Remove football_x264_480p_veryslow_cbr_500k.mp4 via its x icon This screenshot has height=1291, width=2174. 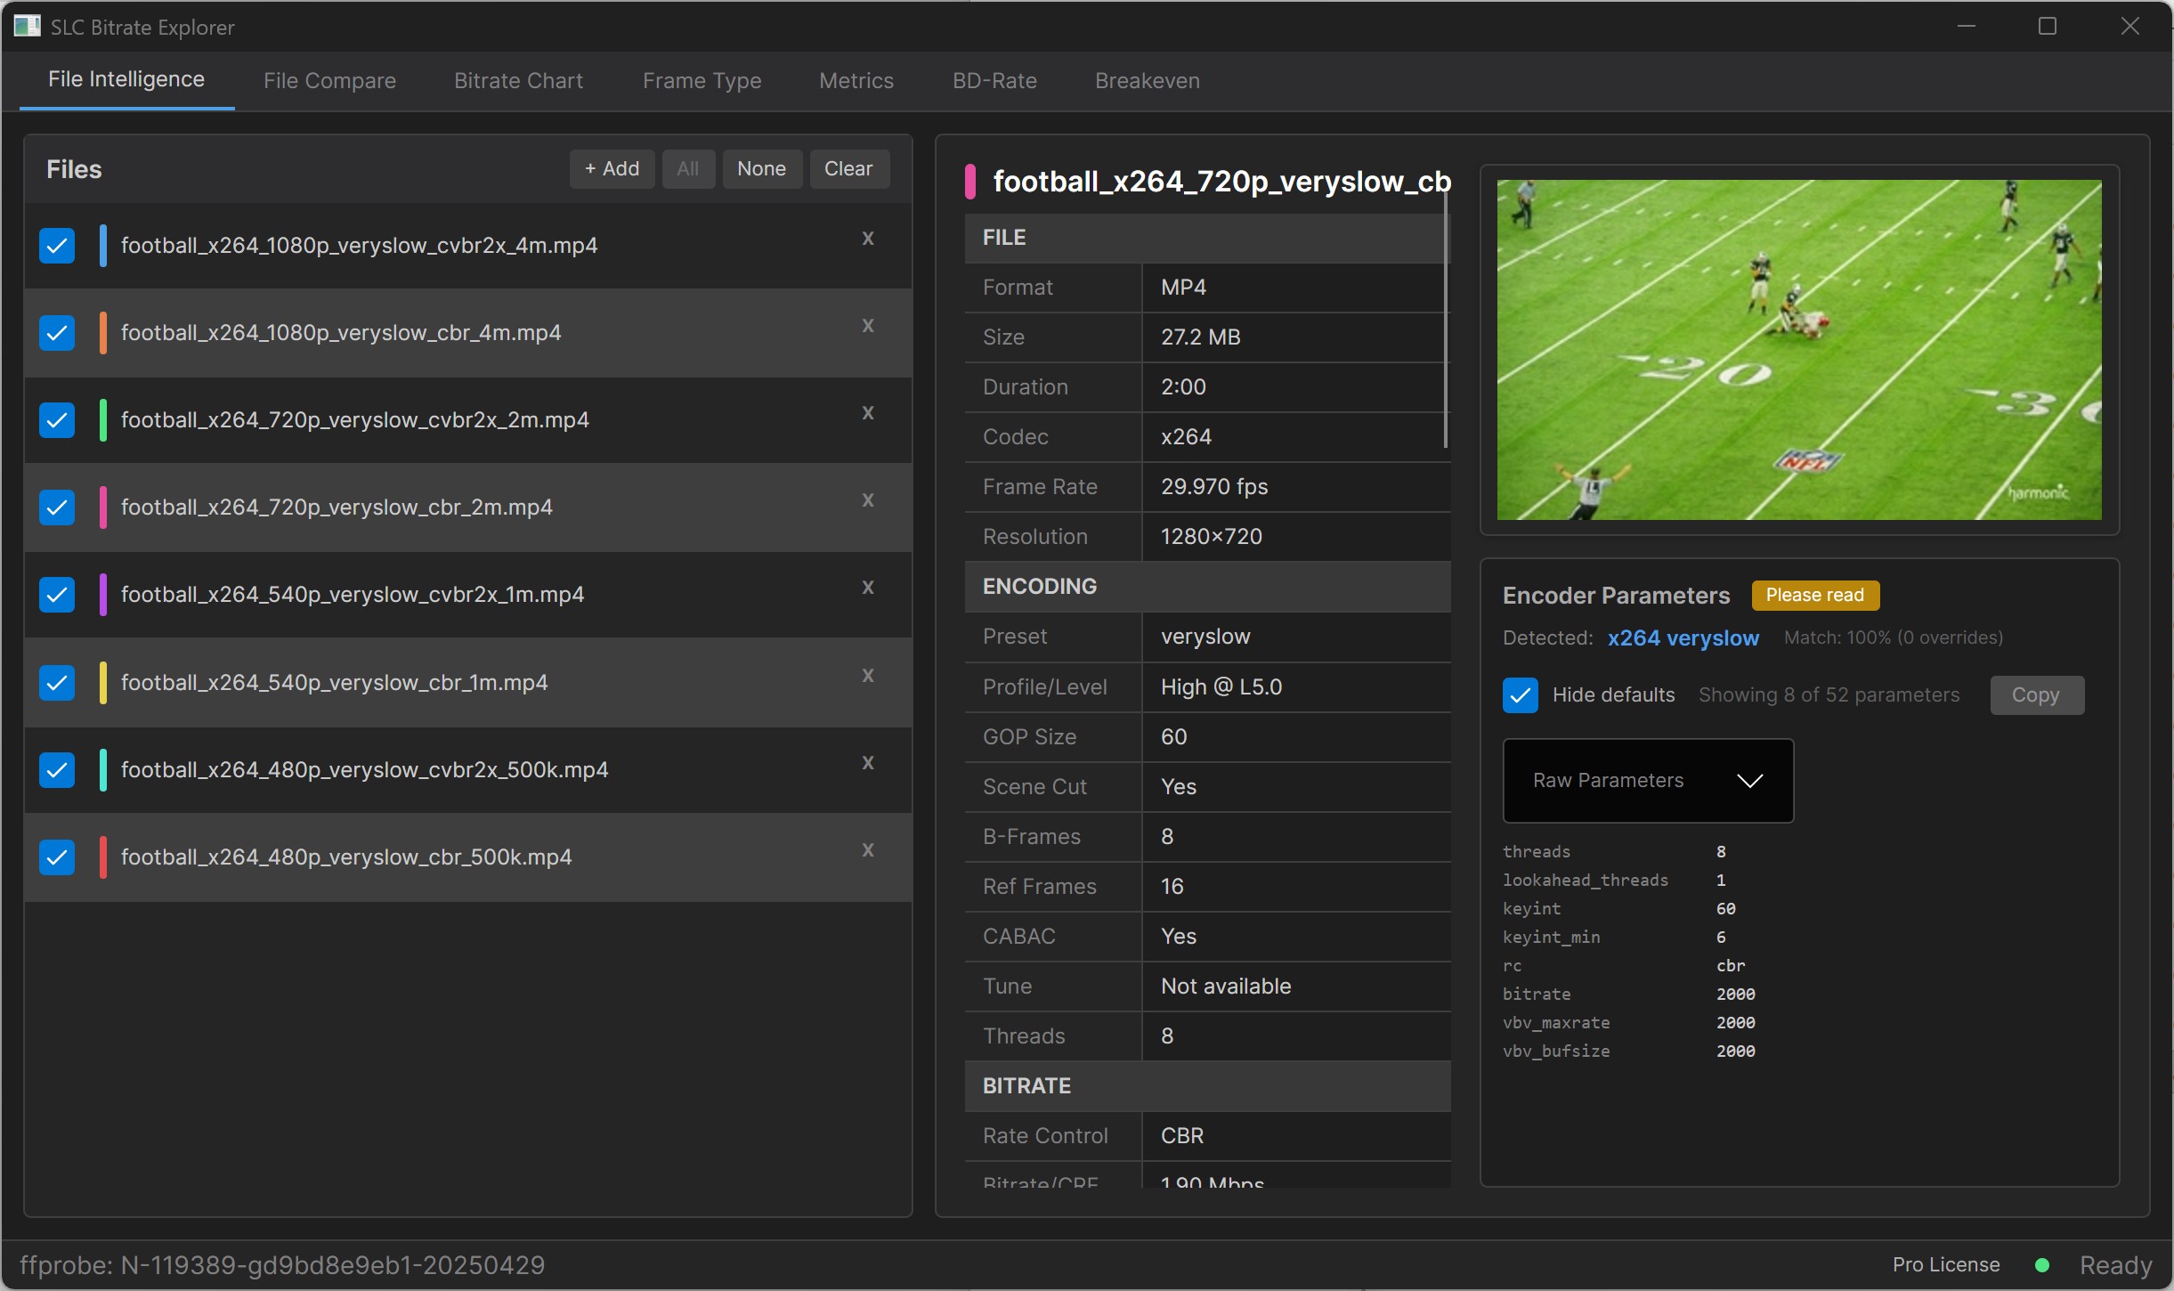click(x=868, y=850)
